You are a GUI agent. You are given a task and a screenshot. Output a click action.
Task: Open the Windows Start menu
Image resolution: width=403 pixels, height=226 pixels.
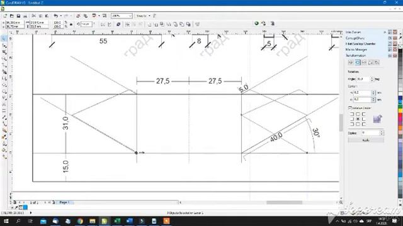pos(6,221)
